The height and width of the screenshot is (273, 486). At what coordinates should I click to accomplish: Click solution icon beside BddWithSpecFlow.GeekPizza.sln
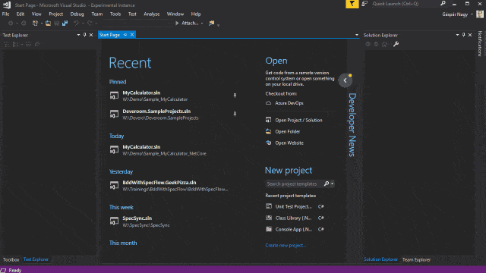click(x=114, y=185)
